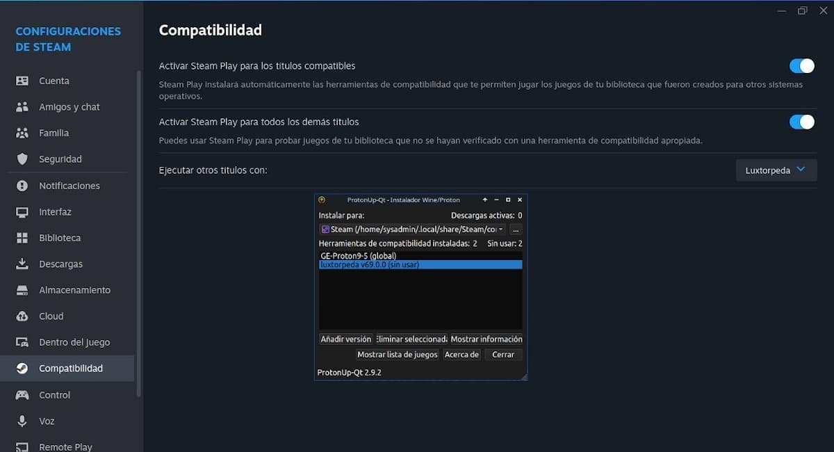Click the Seguridad shield icon
Image resolution: width=834 pixels, height=452 pixels.
click(x=22, y=159)
